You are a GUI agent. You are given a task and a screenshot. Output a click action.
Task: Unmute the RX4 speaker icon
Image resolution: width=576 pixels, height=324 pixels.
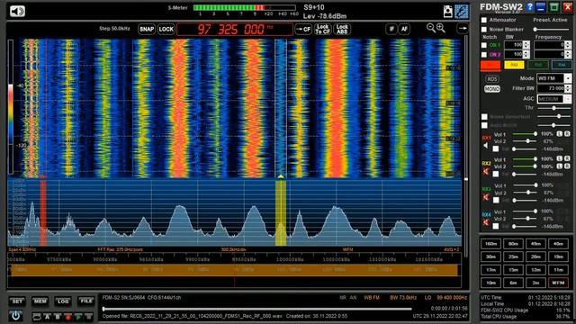[x=486, y=222]
